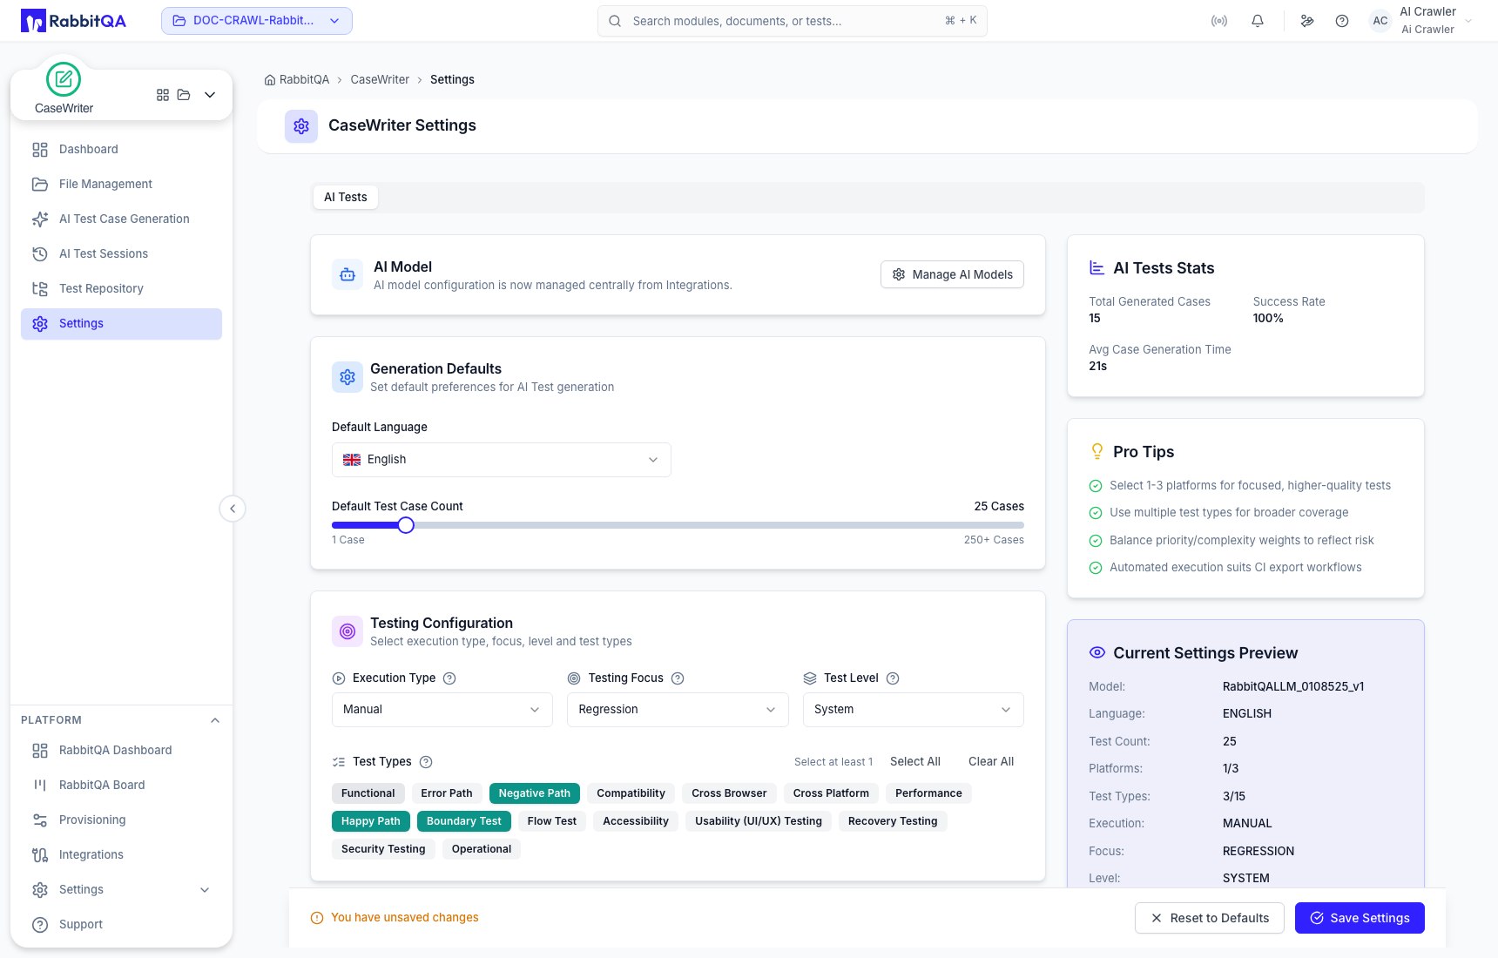The image size is (1498, 958).
Task: Open File Management in sidebar
Action: [x=121, y=185]
